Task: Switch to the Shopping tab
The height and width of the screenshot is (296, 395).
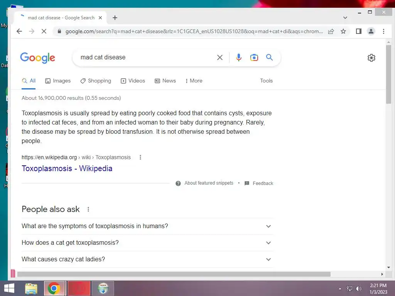Action: tap(96, 81)
